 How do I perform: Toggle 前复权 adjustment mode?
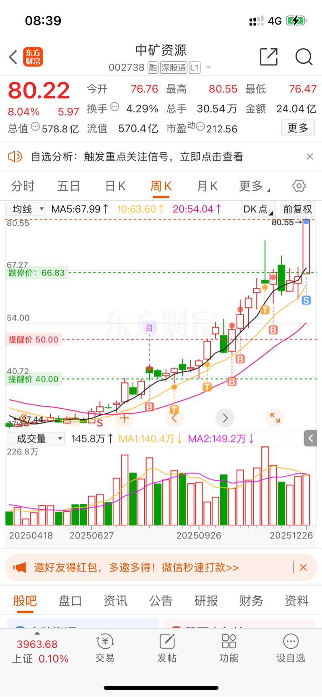[x=298, y=209]
